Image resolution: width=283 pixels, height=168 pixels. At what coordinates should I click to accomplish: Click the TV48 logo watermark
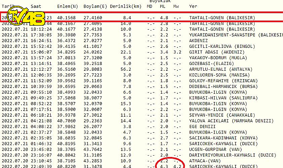pos(26,16)
